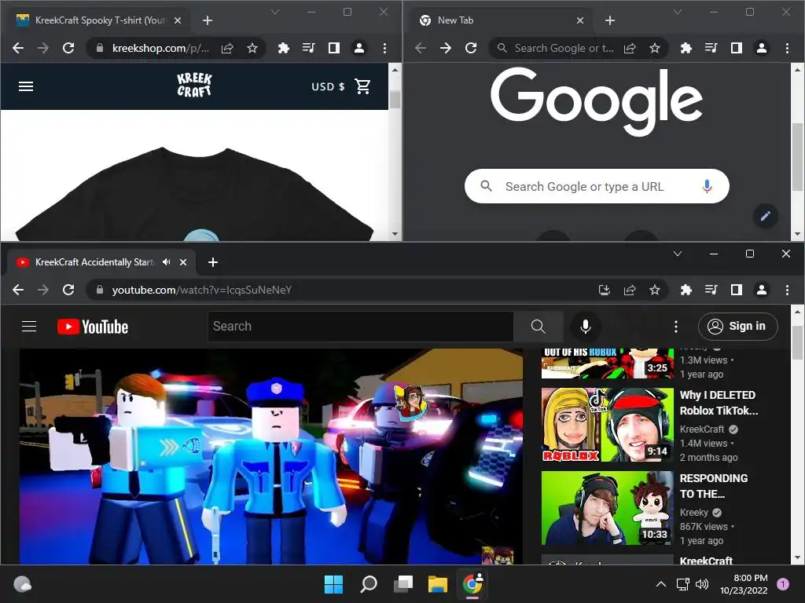Show hidden system tray icons
Screen dimensions: 805x603
[661, 584]
